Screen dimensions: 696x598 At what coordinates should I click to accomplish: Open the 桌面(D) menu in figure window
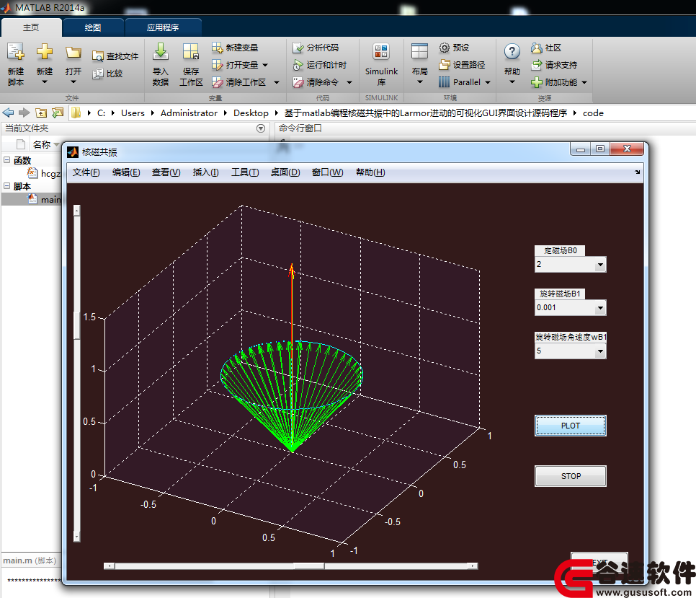click(285, 172)
